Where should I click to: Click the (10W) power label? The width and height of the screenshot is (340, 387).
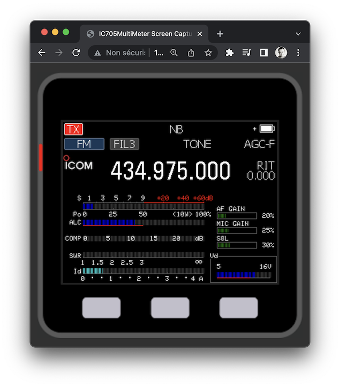point(183,214)
